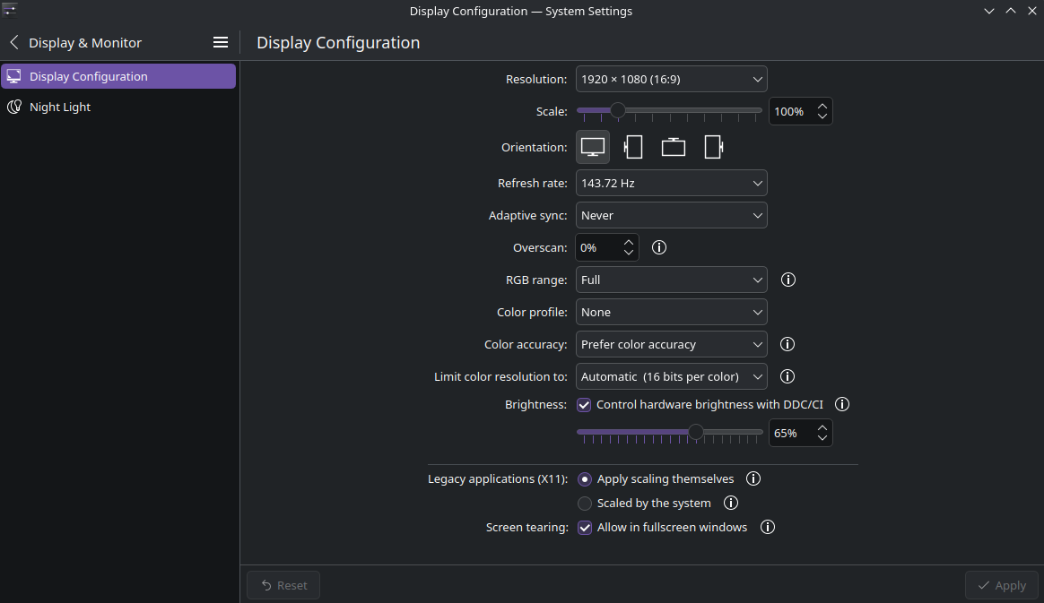Maximize the System Settings window
Viewport: 1044px width, 603px height.
click(1011, 11)
